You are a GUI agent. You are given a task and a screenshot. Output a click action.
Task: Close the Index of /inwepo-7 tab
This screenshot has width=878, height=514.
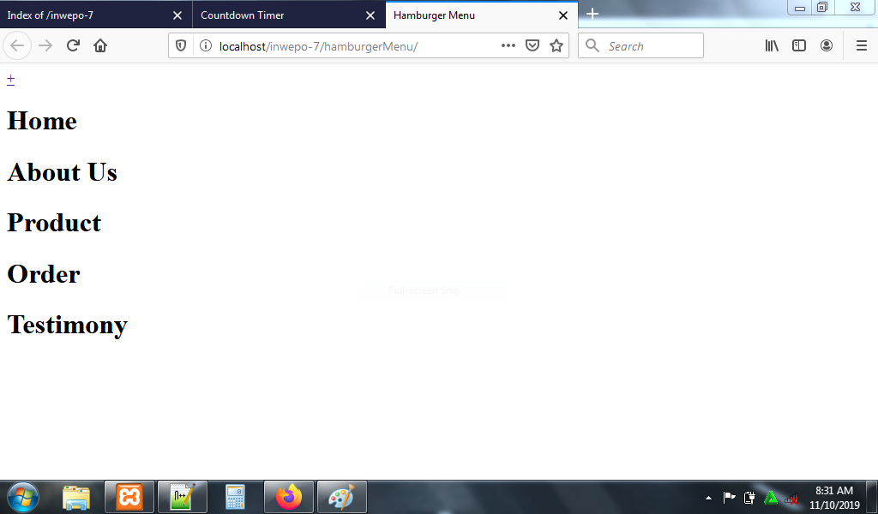(177, 15)
